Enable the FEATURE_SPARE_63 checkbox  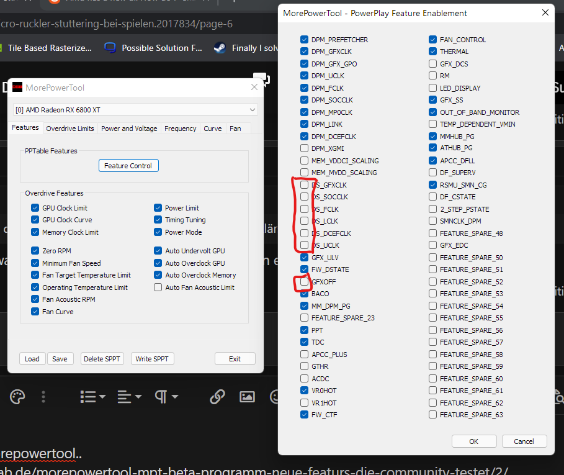pyautogui.click(x=432, y=415)
